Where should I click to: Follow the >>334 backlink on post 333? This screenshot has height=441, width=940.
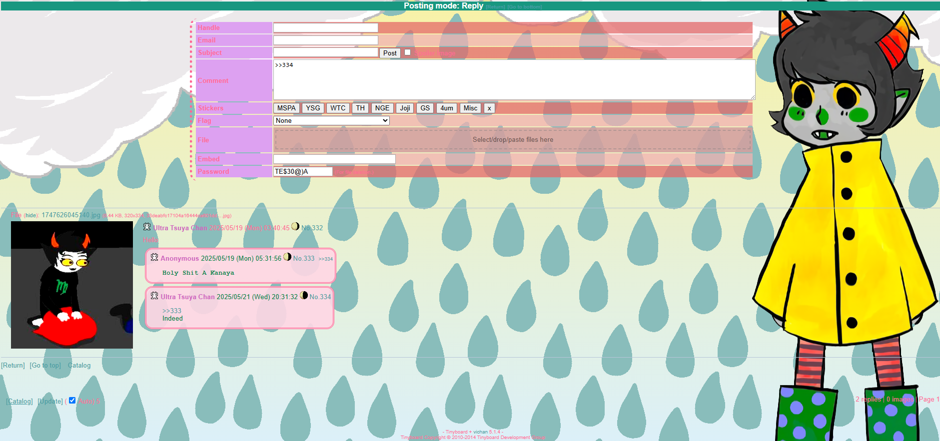tap(325, 259)
